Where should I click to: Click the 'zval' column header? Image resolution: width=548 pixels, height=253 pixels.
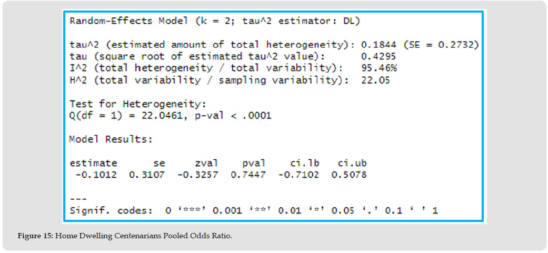tap(206, 163)
